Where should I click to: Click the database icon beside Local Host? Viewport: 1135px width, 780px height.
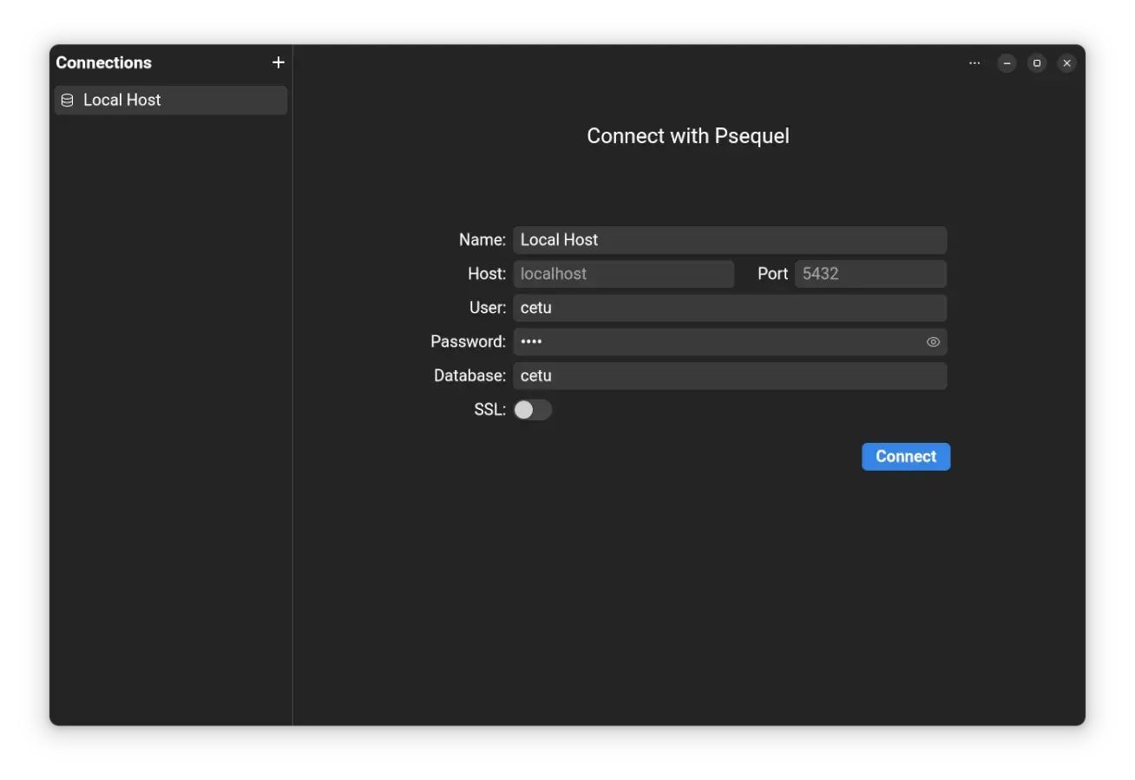point(67,100)
